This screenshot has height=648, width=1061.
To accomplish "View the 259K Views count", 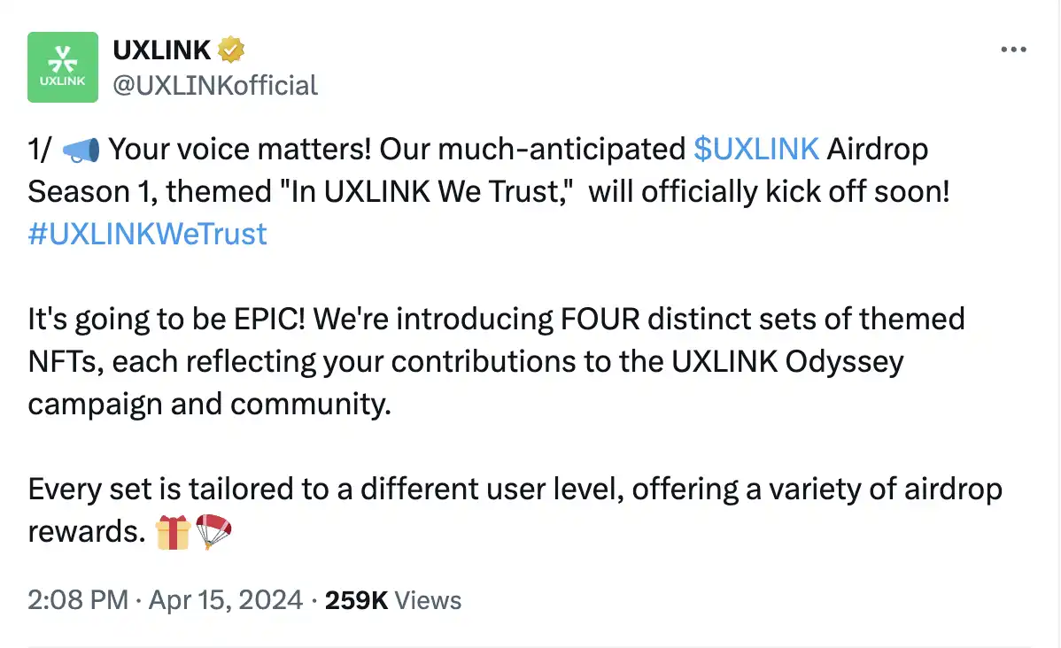I will point(393,600).
